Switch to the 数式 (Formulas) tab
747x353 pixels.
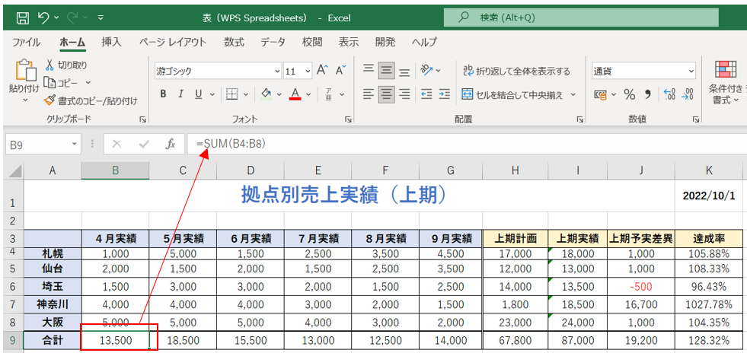(234, 43)
